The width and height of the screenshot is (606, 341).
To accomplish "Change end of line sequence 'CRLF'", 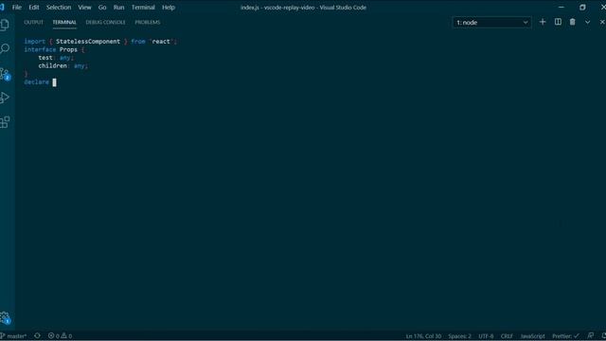I will coord(507,336).
